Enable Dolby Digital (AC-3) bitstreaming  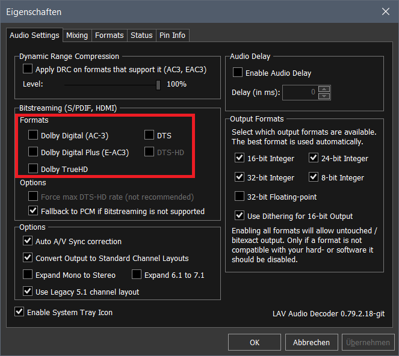pos(33,135)
